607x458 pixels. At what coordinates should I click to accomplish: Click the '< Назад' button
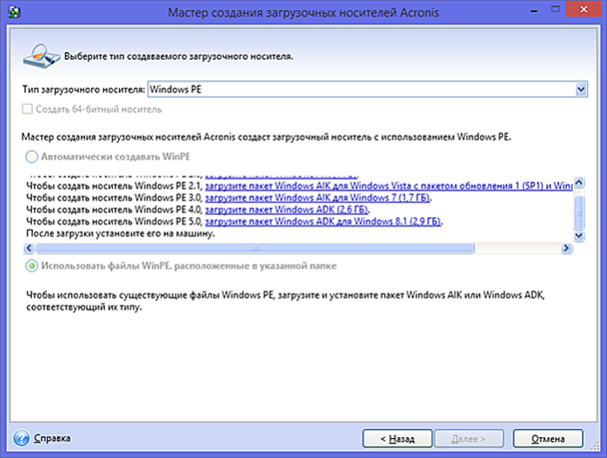click(397, 439)
